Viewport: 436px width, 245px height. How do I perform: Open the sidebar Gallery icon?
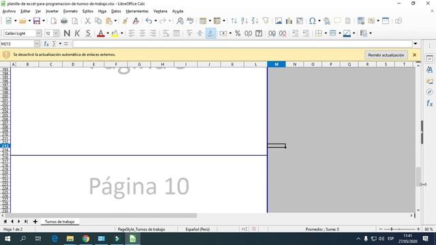click(x=429, y=81)
